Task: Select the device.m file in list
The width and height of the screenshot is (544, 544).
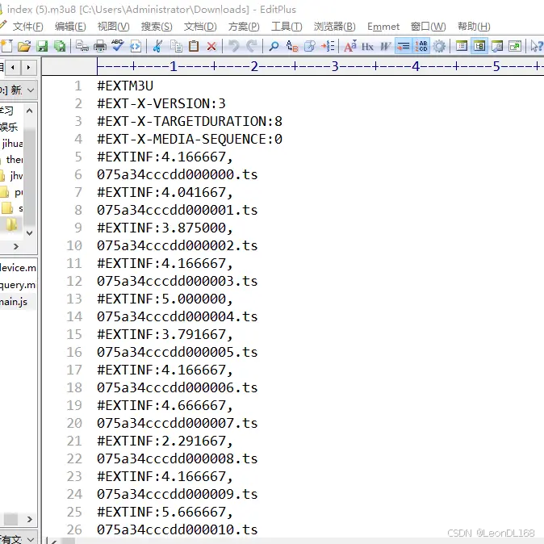Action: click(18, 267)
